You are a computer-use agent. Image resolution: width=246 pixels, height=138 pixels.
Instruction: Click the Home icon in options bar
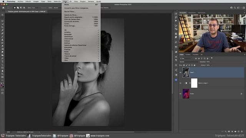click(x=3, y=8)
